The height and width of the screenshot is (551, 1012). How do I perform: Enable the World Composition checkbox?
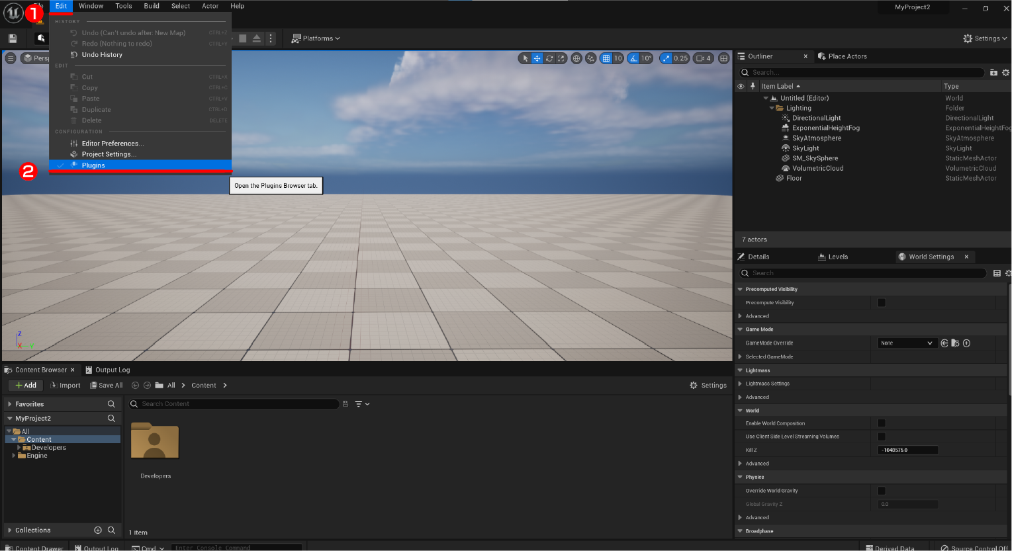(x=881, y=423)
